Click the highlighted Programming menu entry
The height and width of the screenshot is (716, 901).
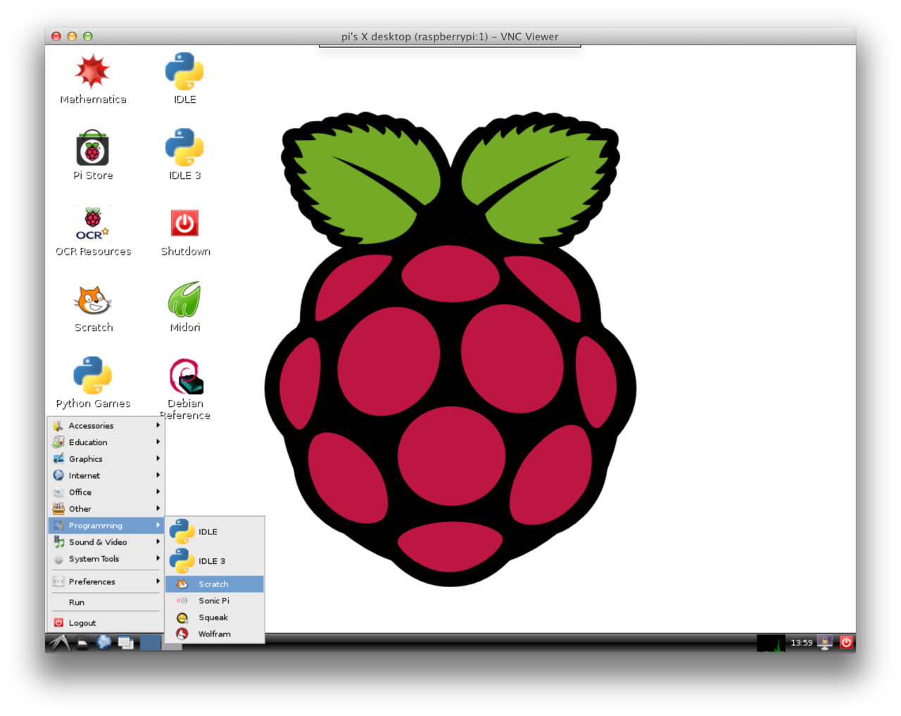(x=106, y=525)
